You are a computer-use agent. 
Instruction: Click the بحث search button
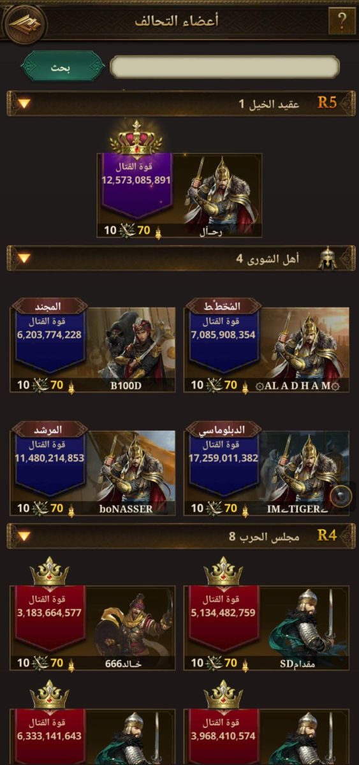tap(63, 66)
